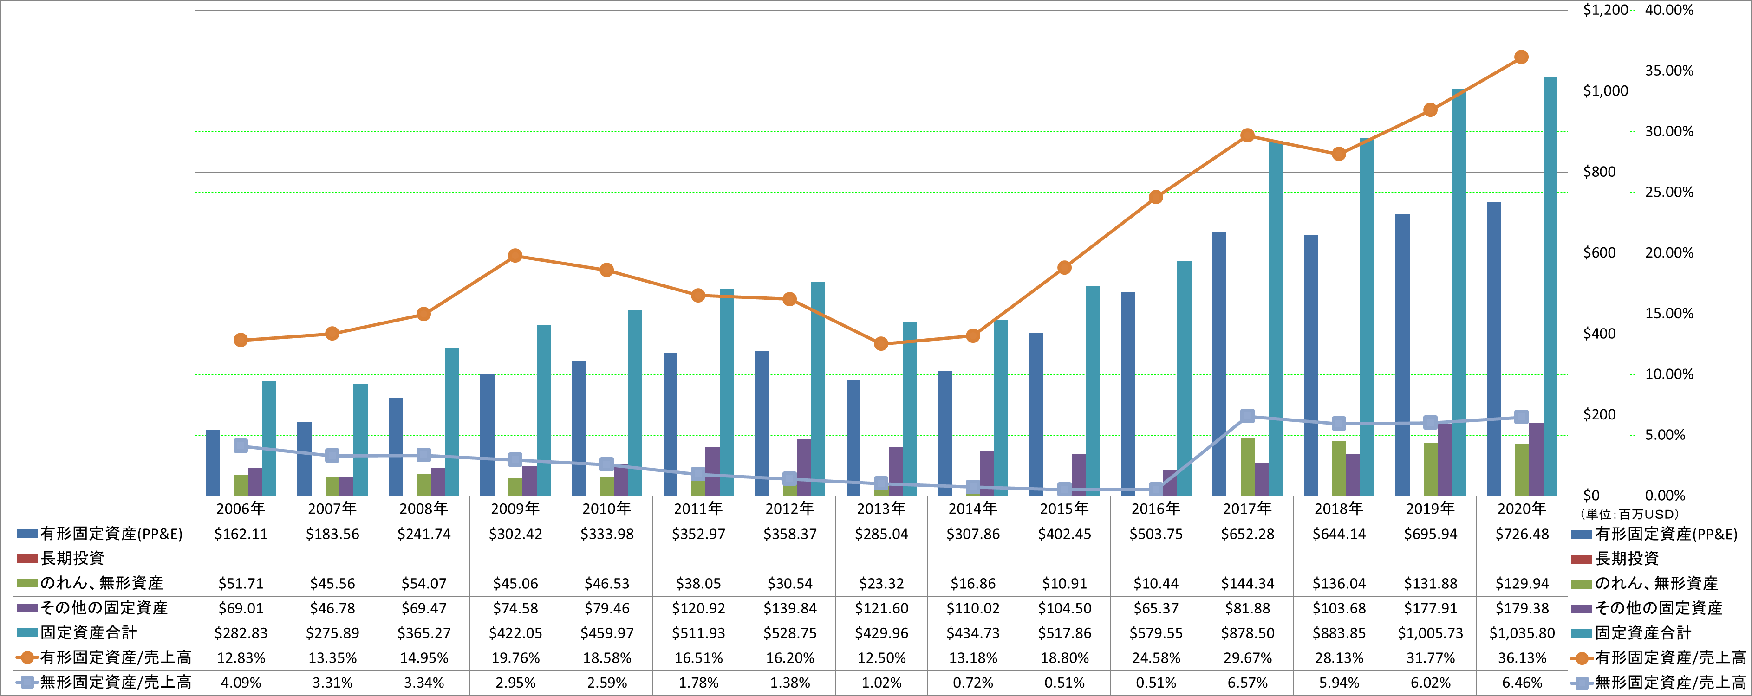This screenshot has height=696, width=1752.
Task: Click the right-side 有形固定資産(PP&E) legend label
Action: point(1666,534)
